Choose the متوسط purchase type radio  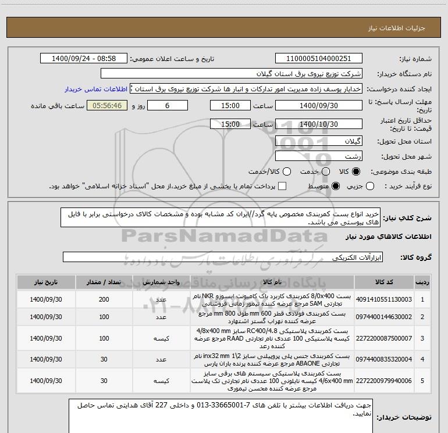click(336, 186)
